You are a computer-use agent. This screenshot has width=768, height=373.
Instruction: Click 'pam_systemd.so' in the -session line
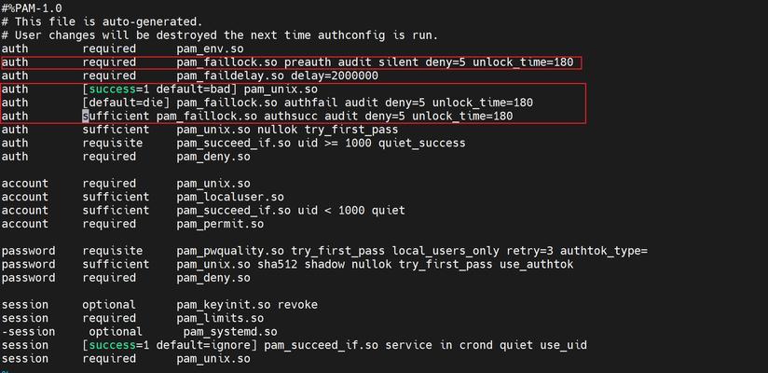pos(230,332)
